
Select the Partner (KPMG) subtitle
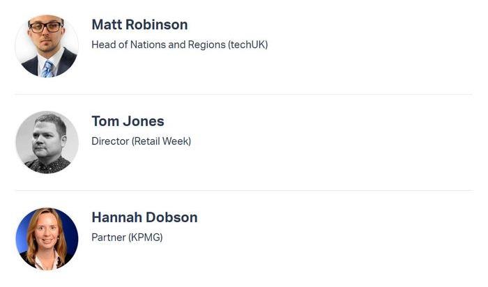tap(127, 238)
